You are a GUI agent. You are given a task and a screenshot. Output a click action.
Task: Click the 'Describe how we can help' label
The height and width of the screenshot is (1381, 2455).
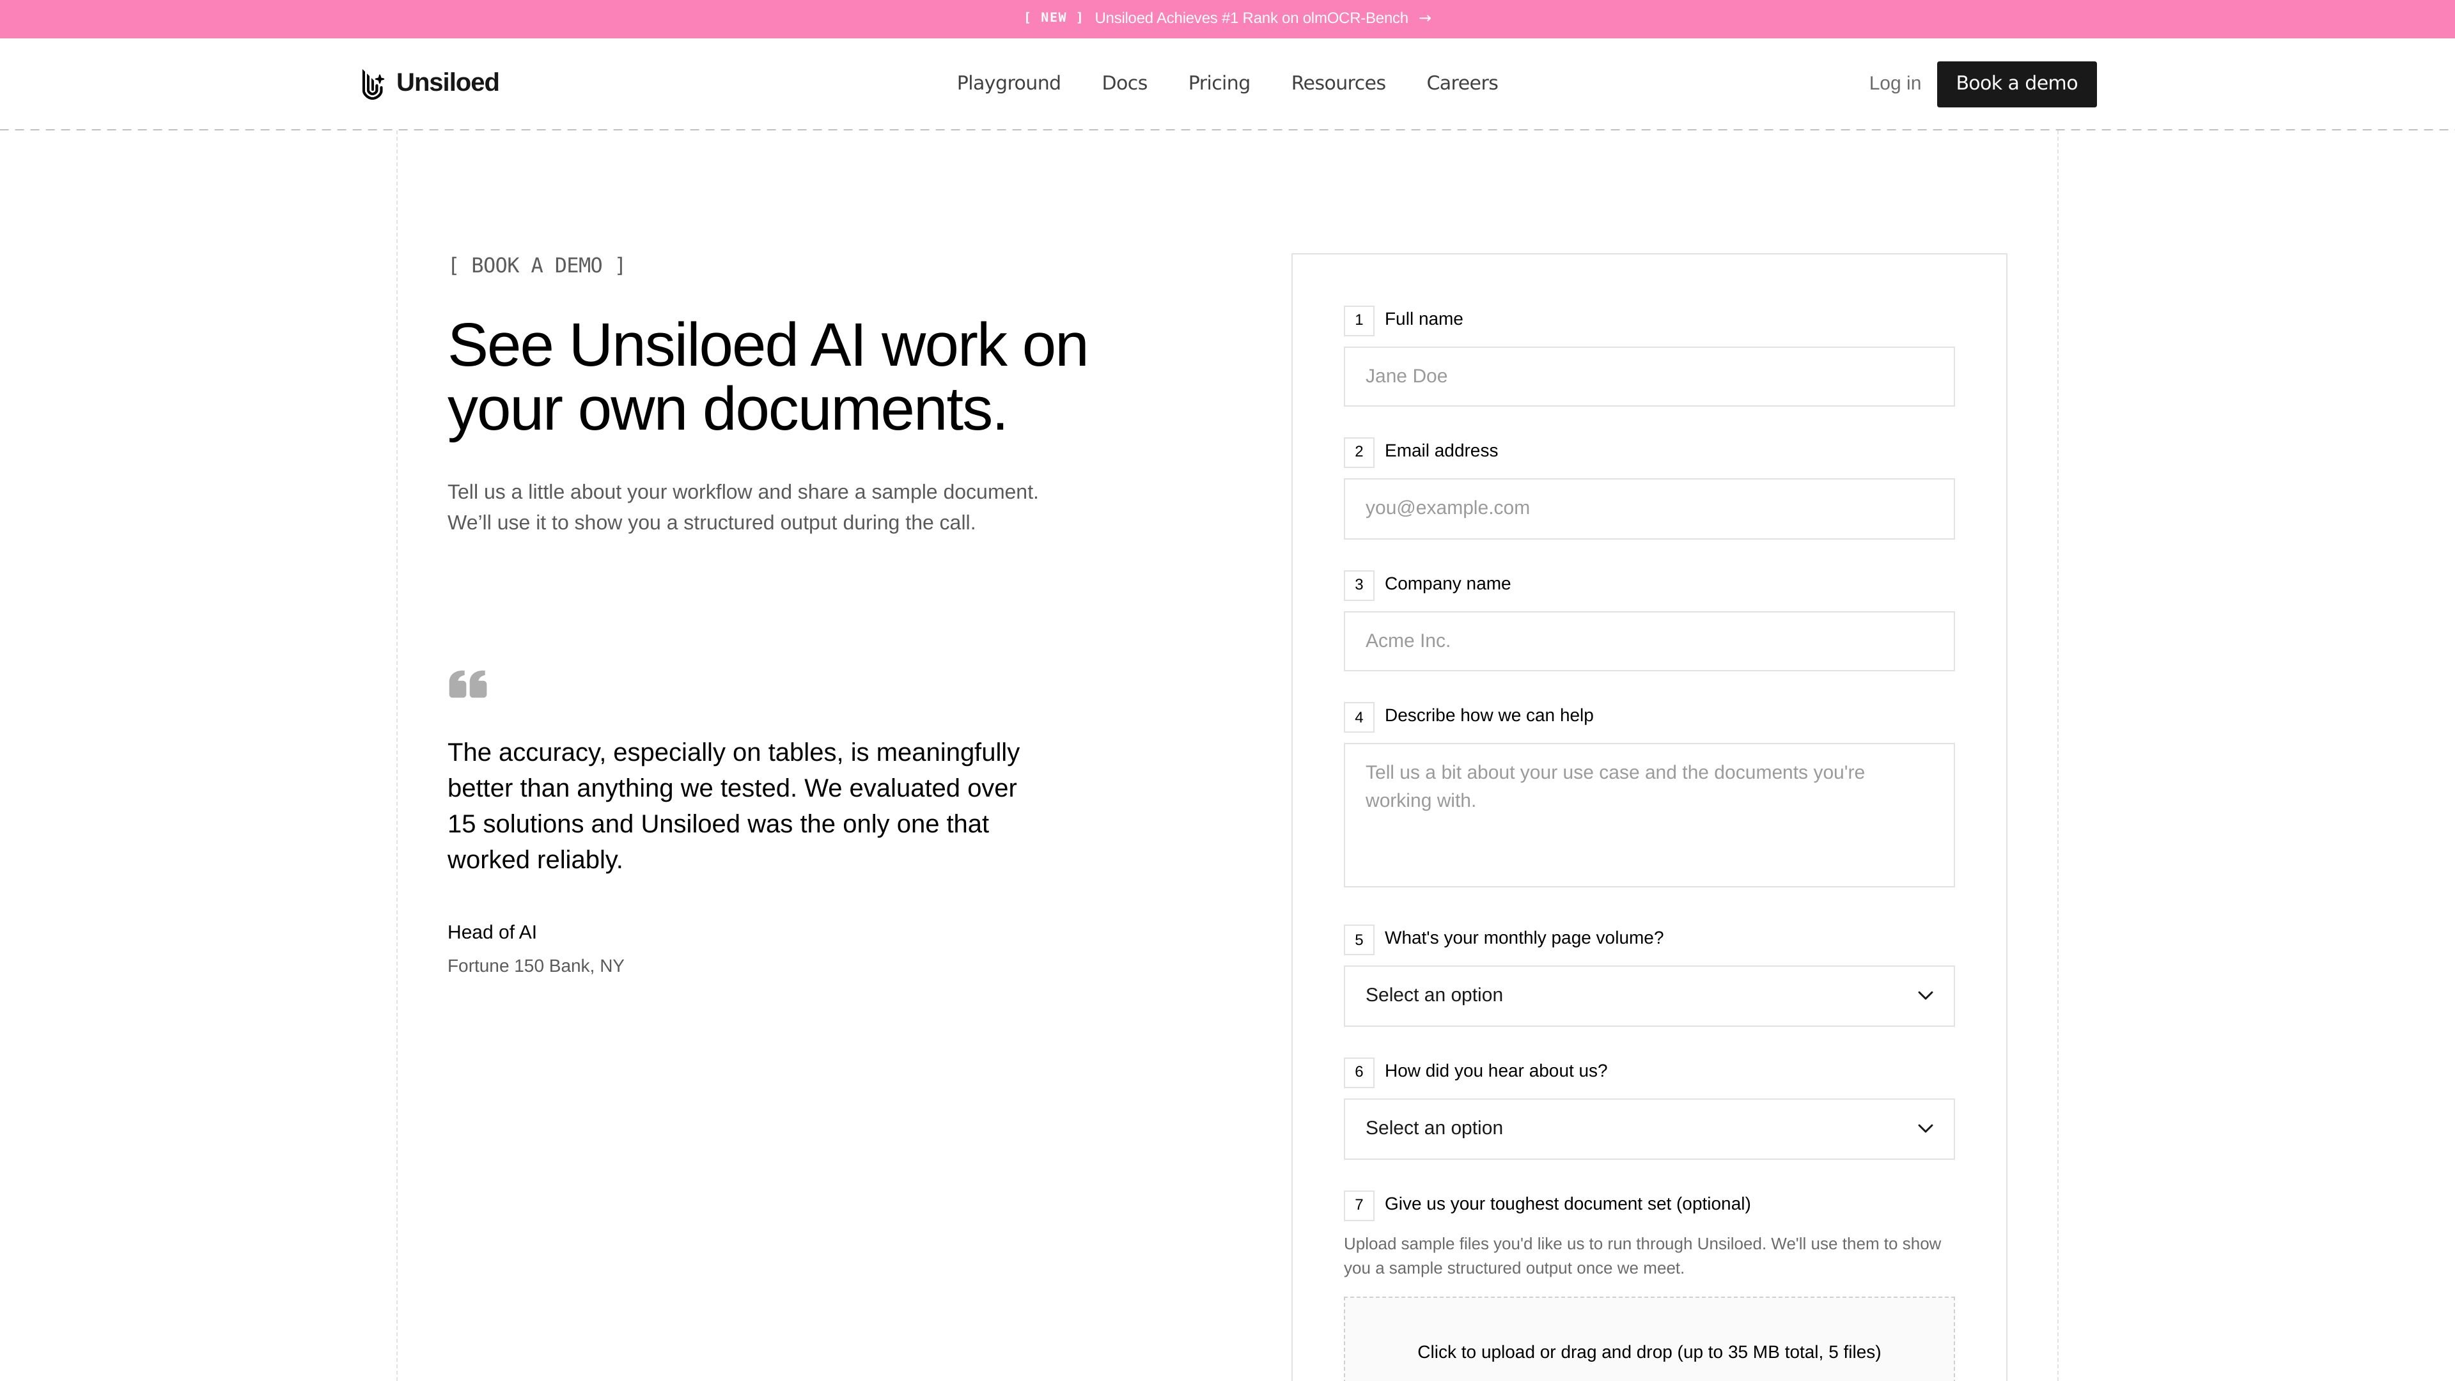click(x=1488, y=716)
